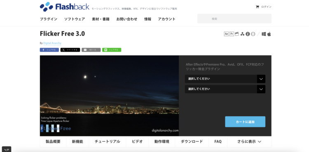Click the Flicker Free product video thumbnail
Viewport: 309px width, 152px height.
tap(109, 96)
